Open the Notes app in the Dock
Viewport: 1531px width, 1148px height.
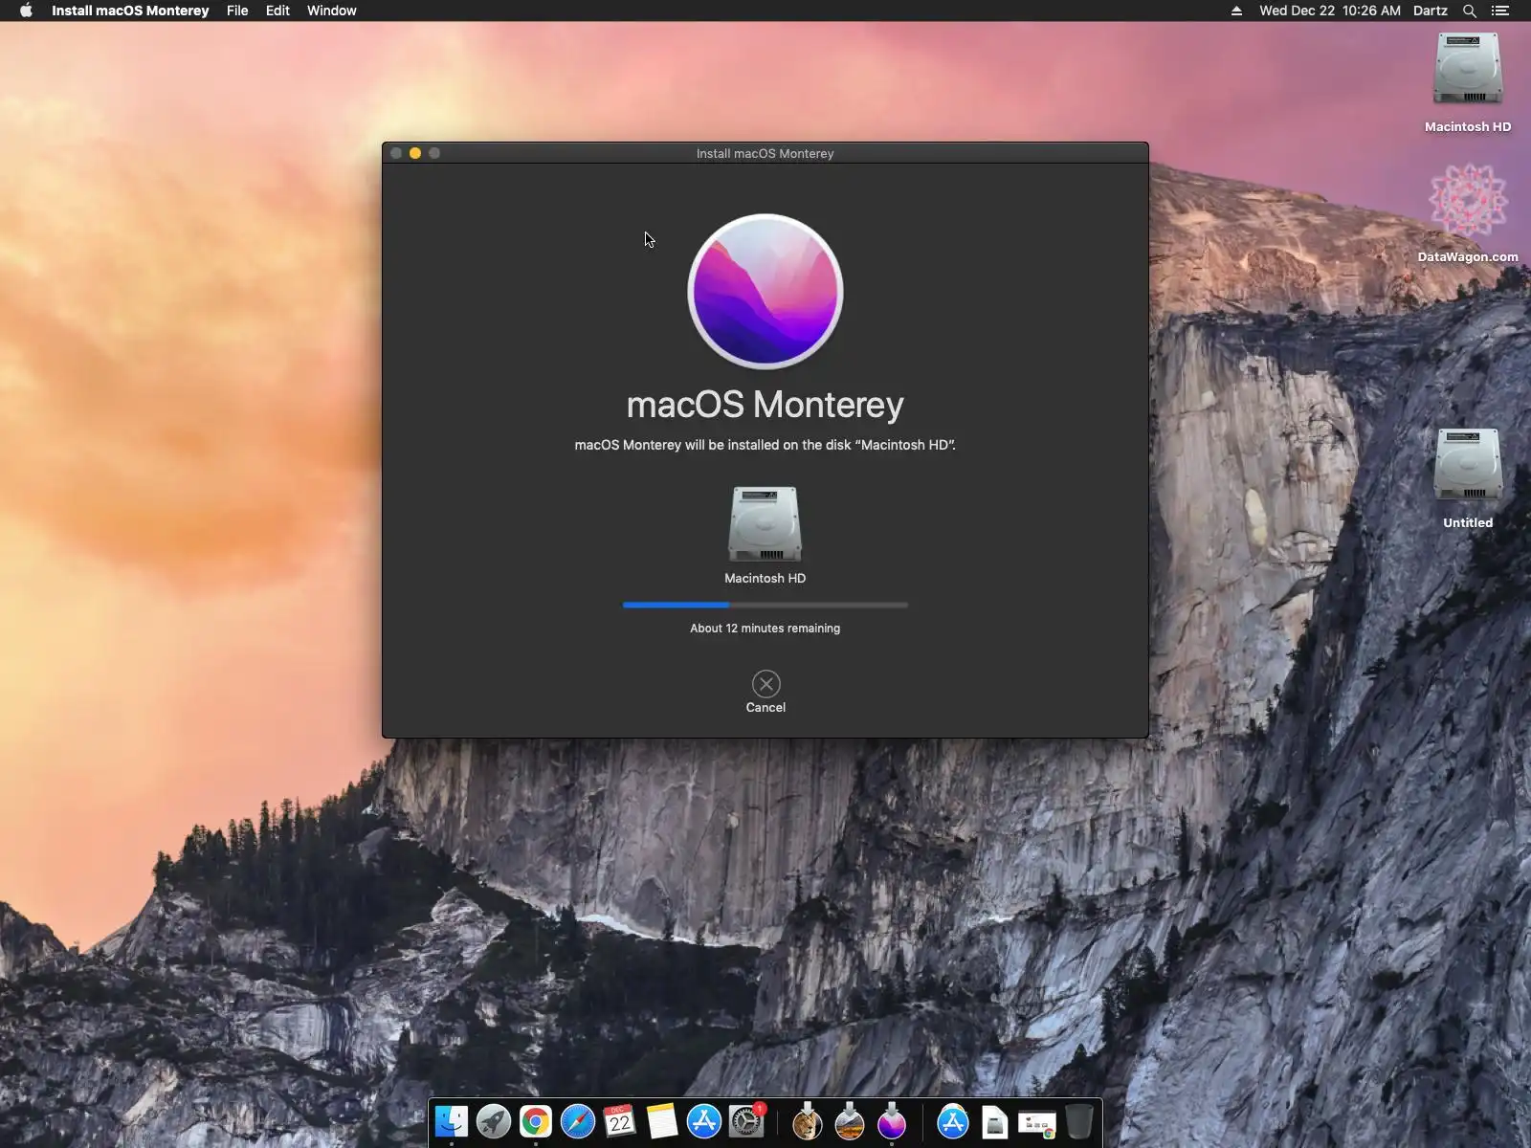[x=662, y=1121]
